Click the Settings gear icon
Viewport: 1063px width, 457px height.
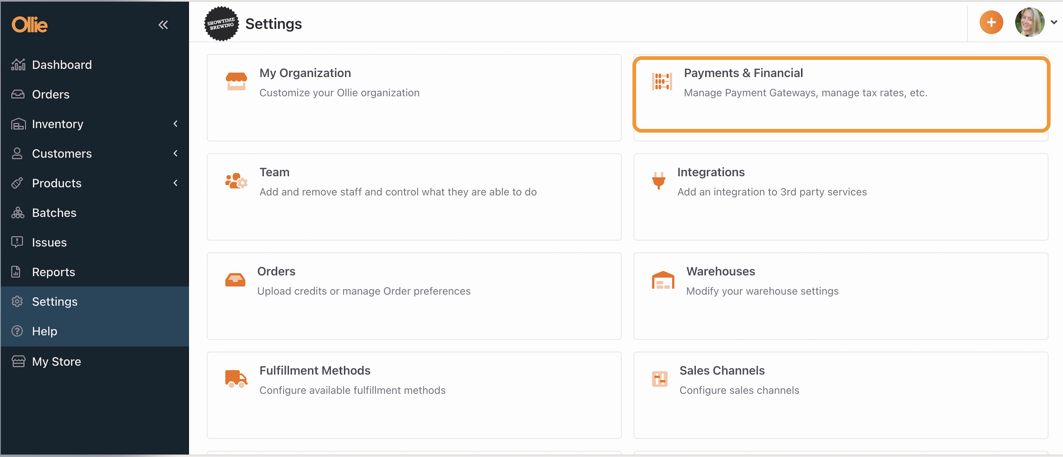[x=17, y=301]
